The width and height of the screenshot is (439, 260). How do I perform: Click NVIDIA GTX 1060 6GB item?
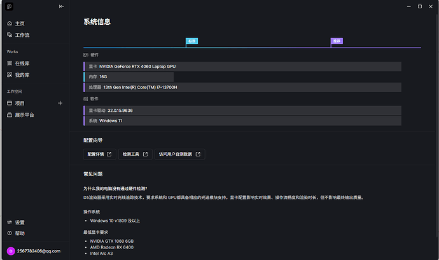tap(112, 242)
